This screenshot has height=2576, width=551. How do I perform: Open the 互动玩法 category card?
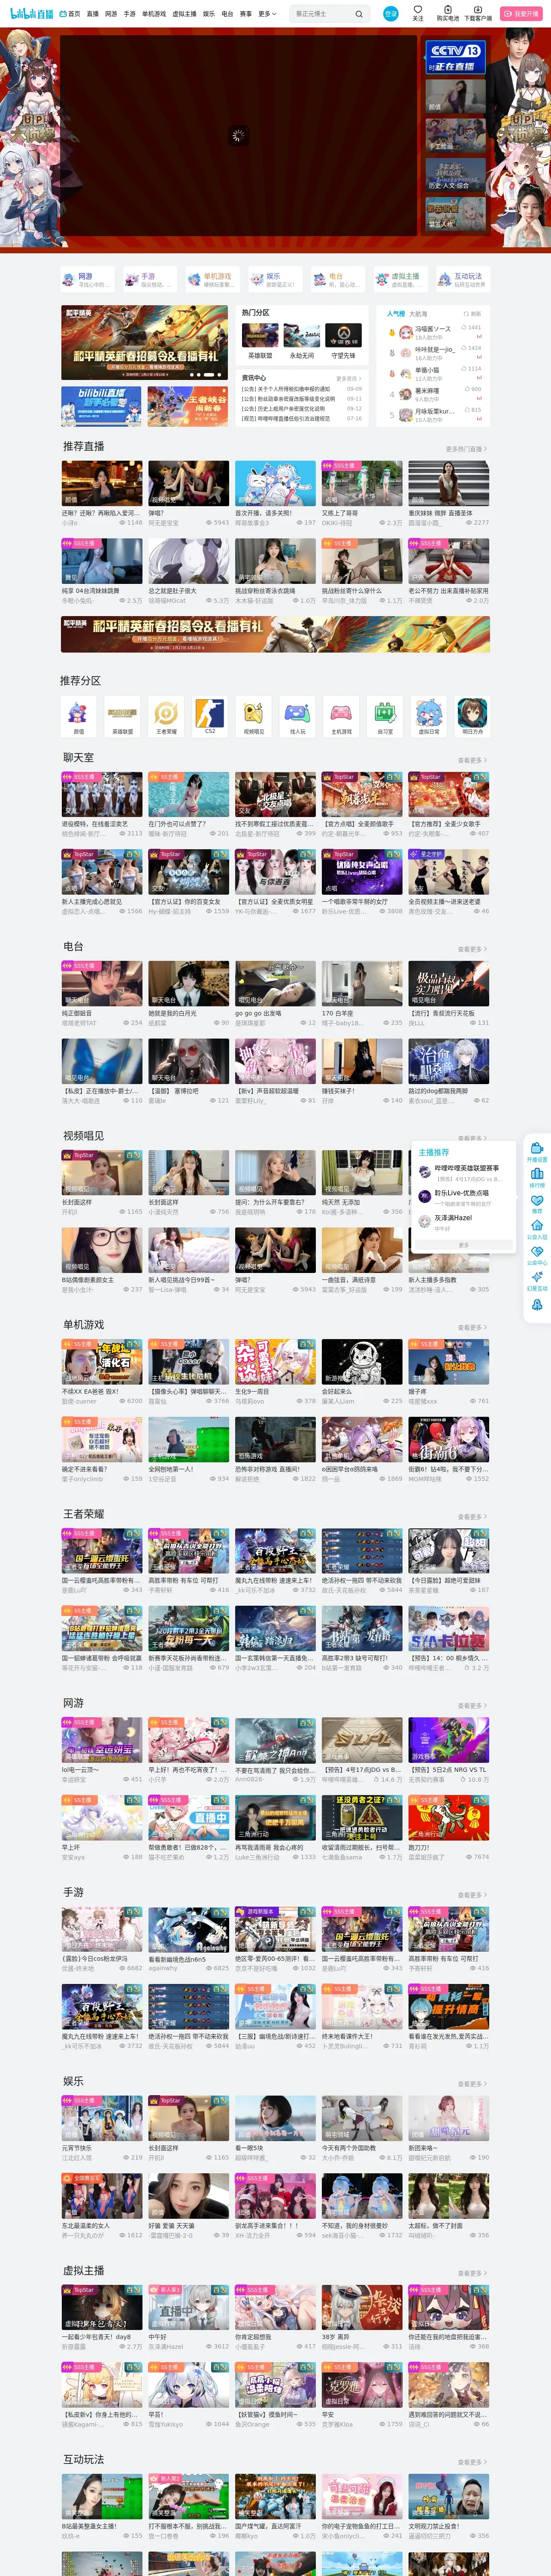[x=462, y=279]
